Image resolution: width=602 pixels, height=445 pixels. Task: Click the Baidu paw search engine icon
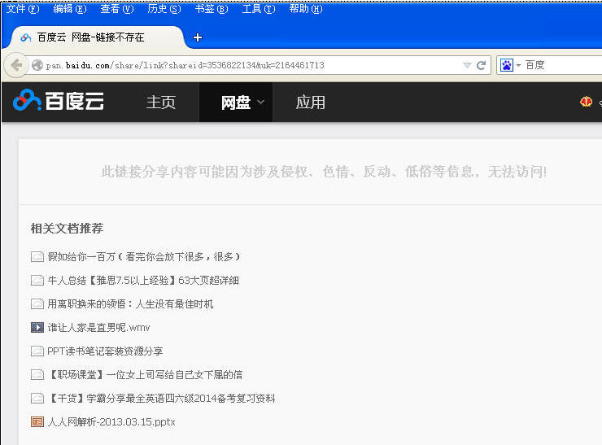click(x=507, y=65)
